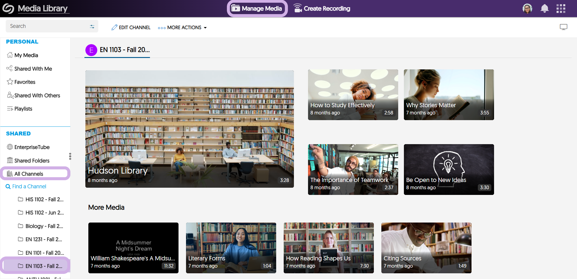Click Edit Channel button
This screenshot has width=577, height=279.
tap(131, 27)
